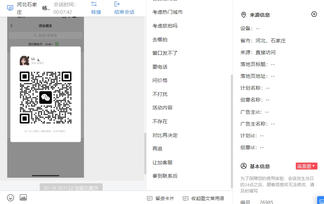Transfer the chat using 转接
The height and width of the screenshot is (204, 324).
pyautogui.click(x=96, y=8)
